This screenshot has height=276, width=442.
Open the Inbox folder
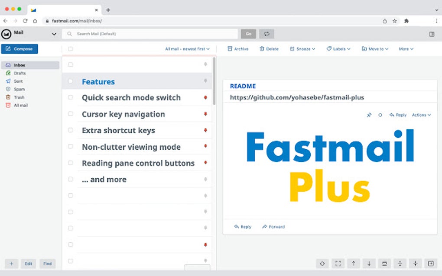coord(30,65)
